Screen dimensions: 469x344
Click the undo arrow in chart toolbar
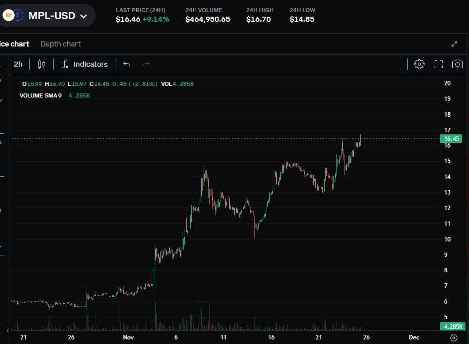tap(126, 64)
